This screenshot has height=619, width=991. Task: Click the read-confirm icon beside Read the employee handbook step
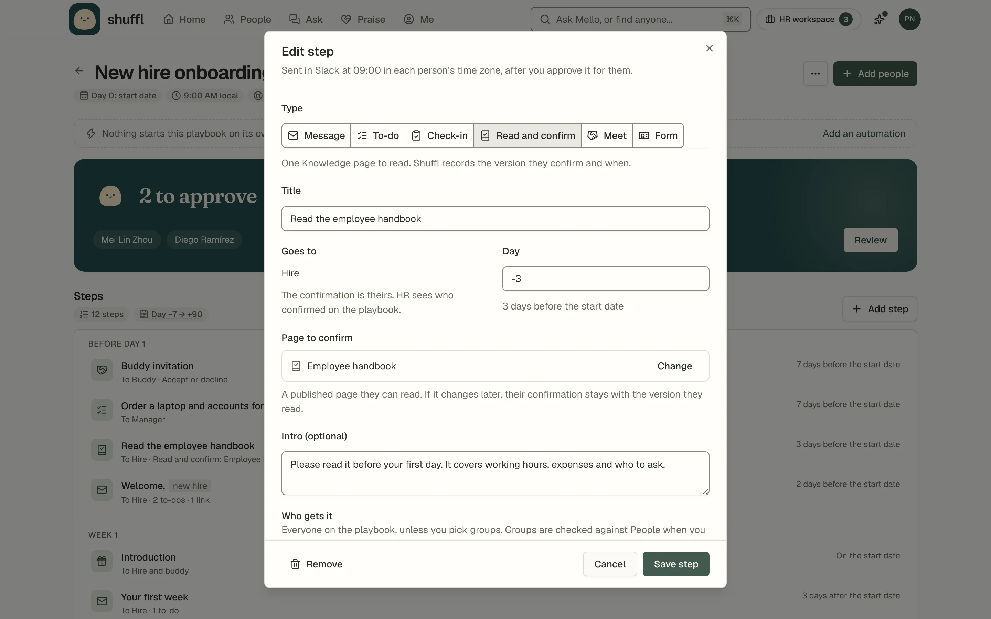tap(102, 450)
